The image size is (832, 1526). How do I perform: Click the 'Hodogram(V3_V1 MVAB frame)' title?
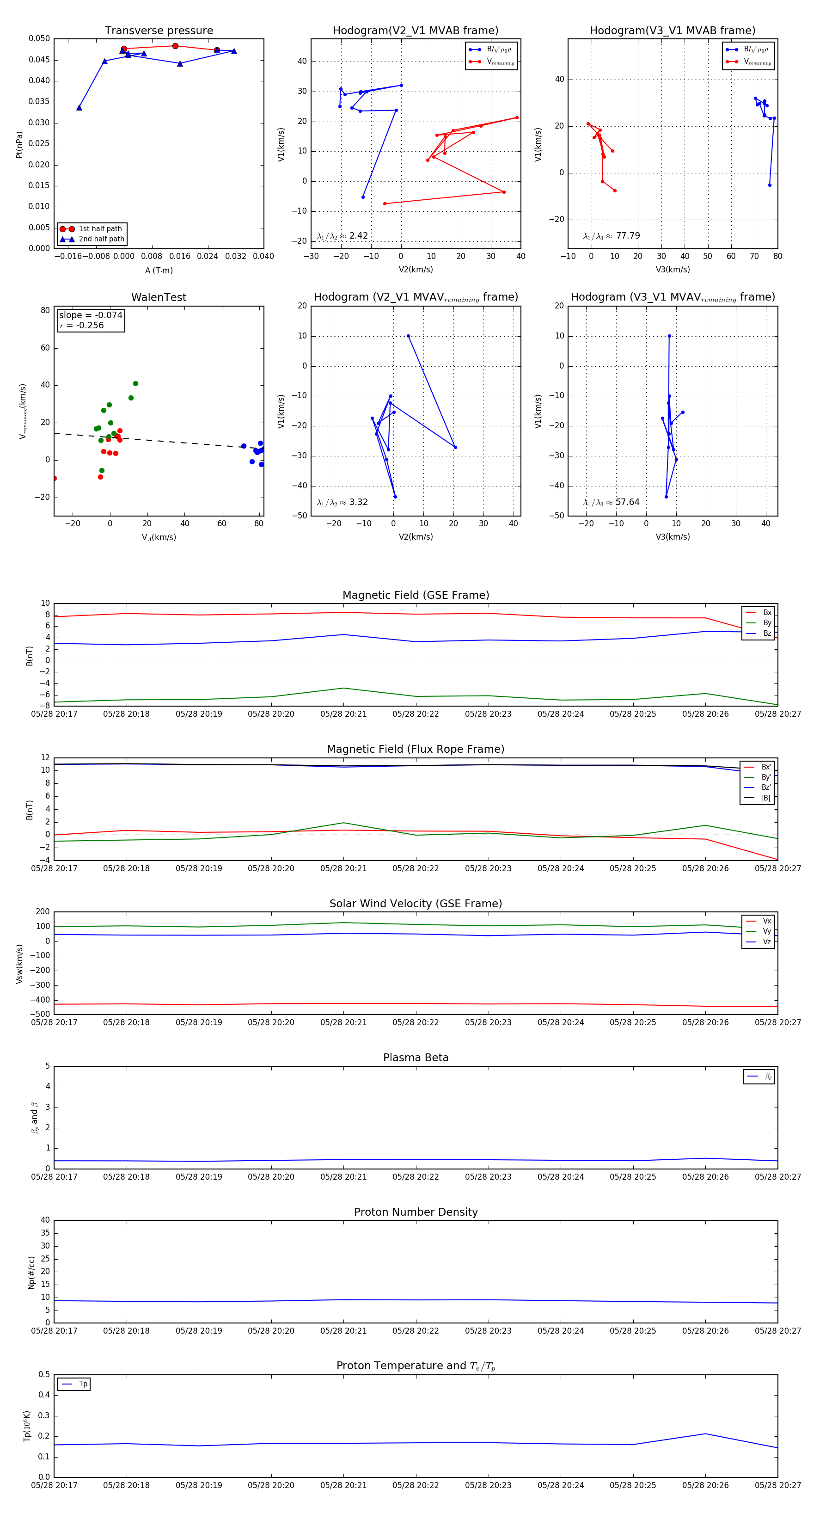click(673, 31)
